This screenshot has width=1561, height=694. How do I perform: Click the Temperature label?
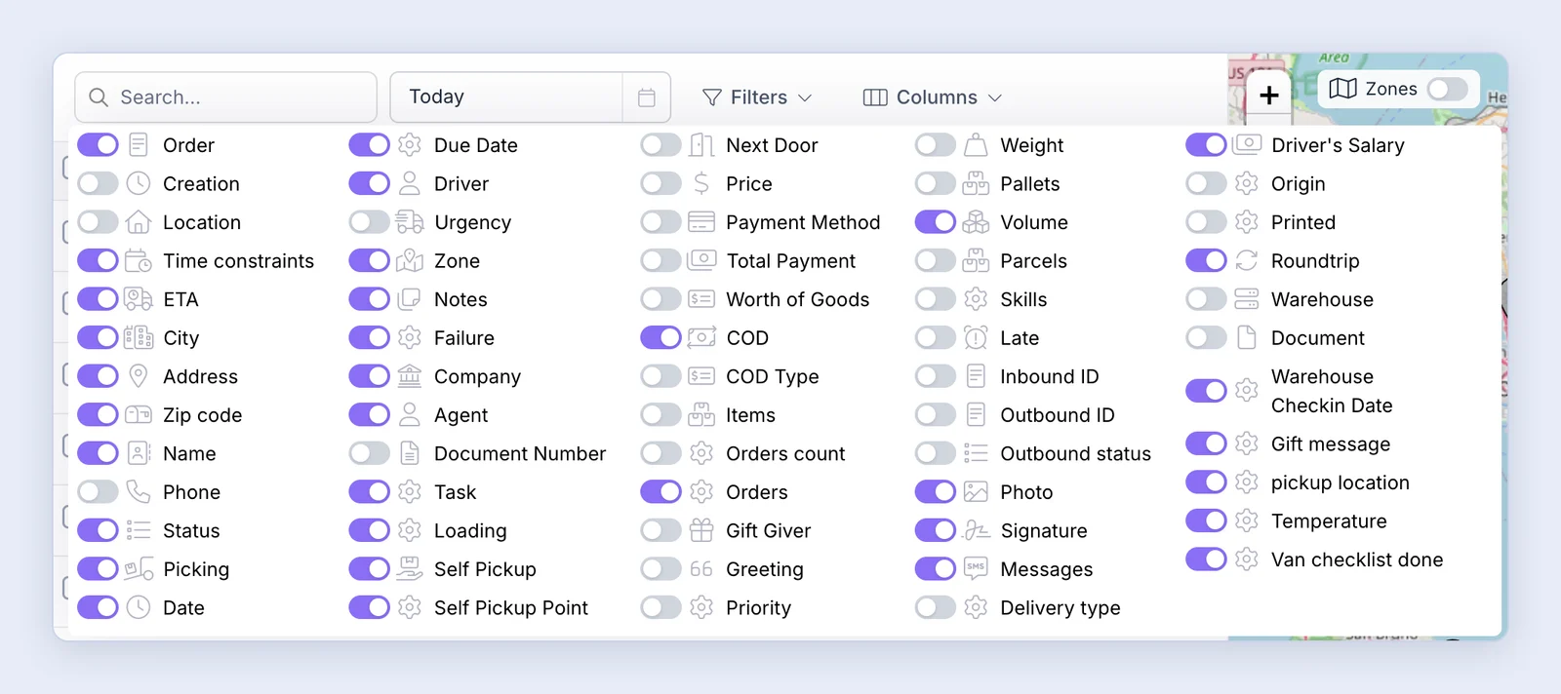pyautogui.click(x=1329, y=521)
